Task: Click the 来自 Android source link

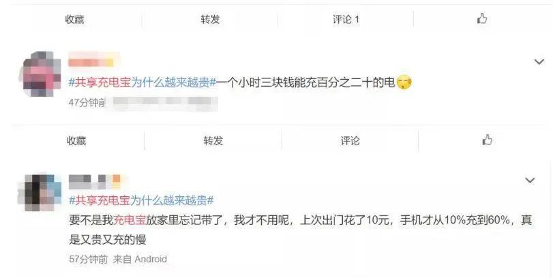Action: point(140,260)
